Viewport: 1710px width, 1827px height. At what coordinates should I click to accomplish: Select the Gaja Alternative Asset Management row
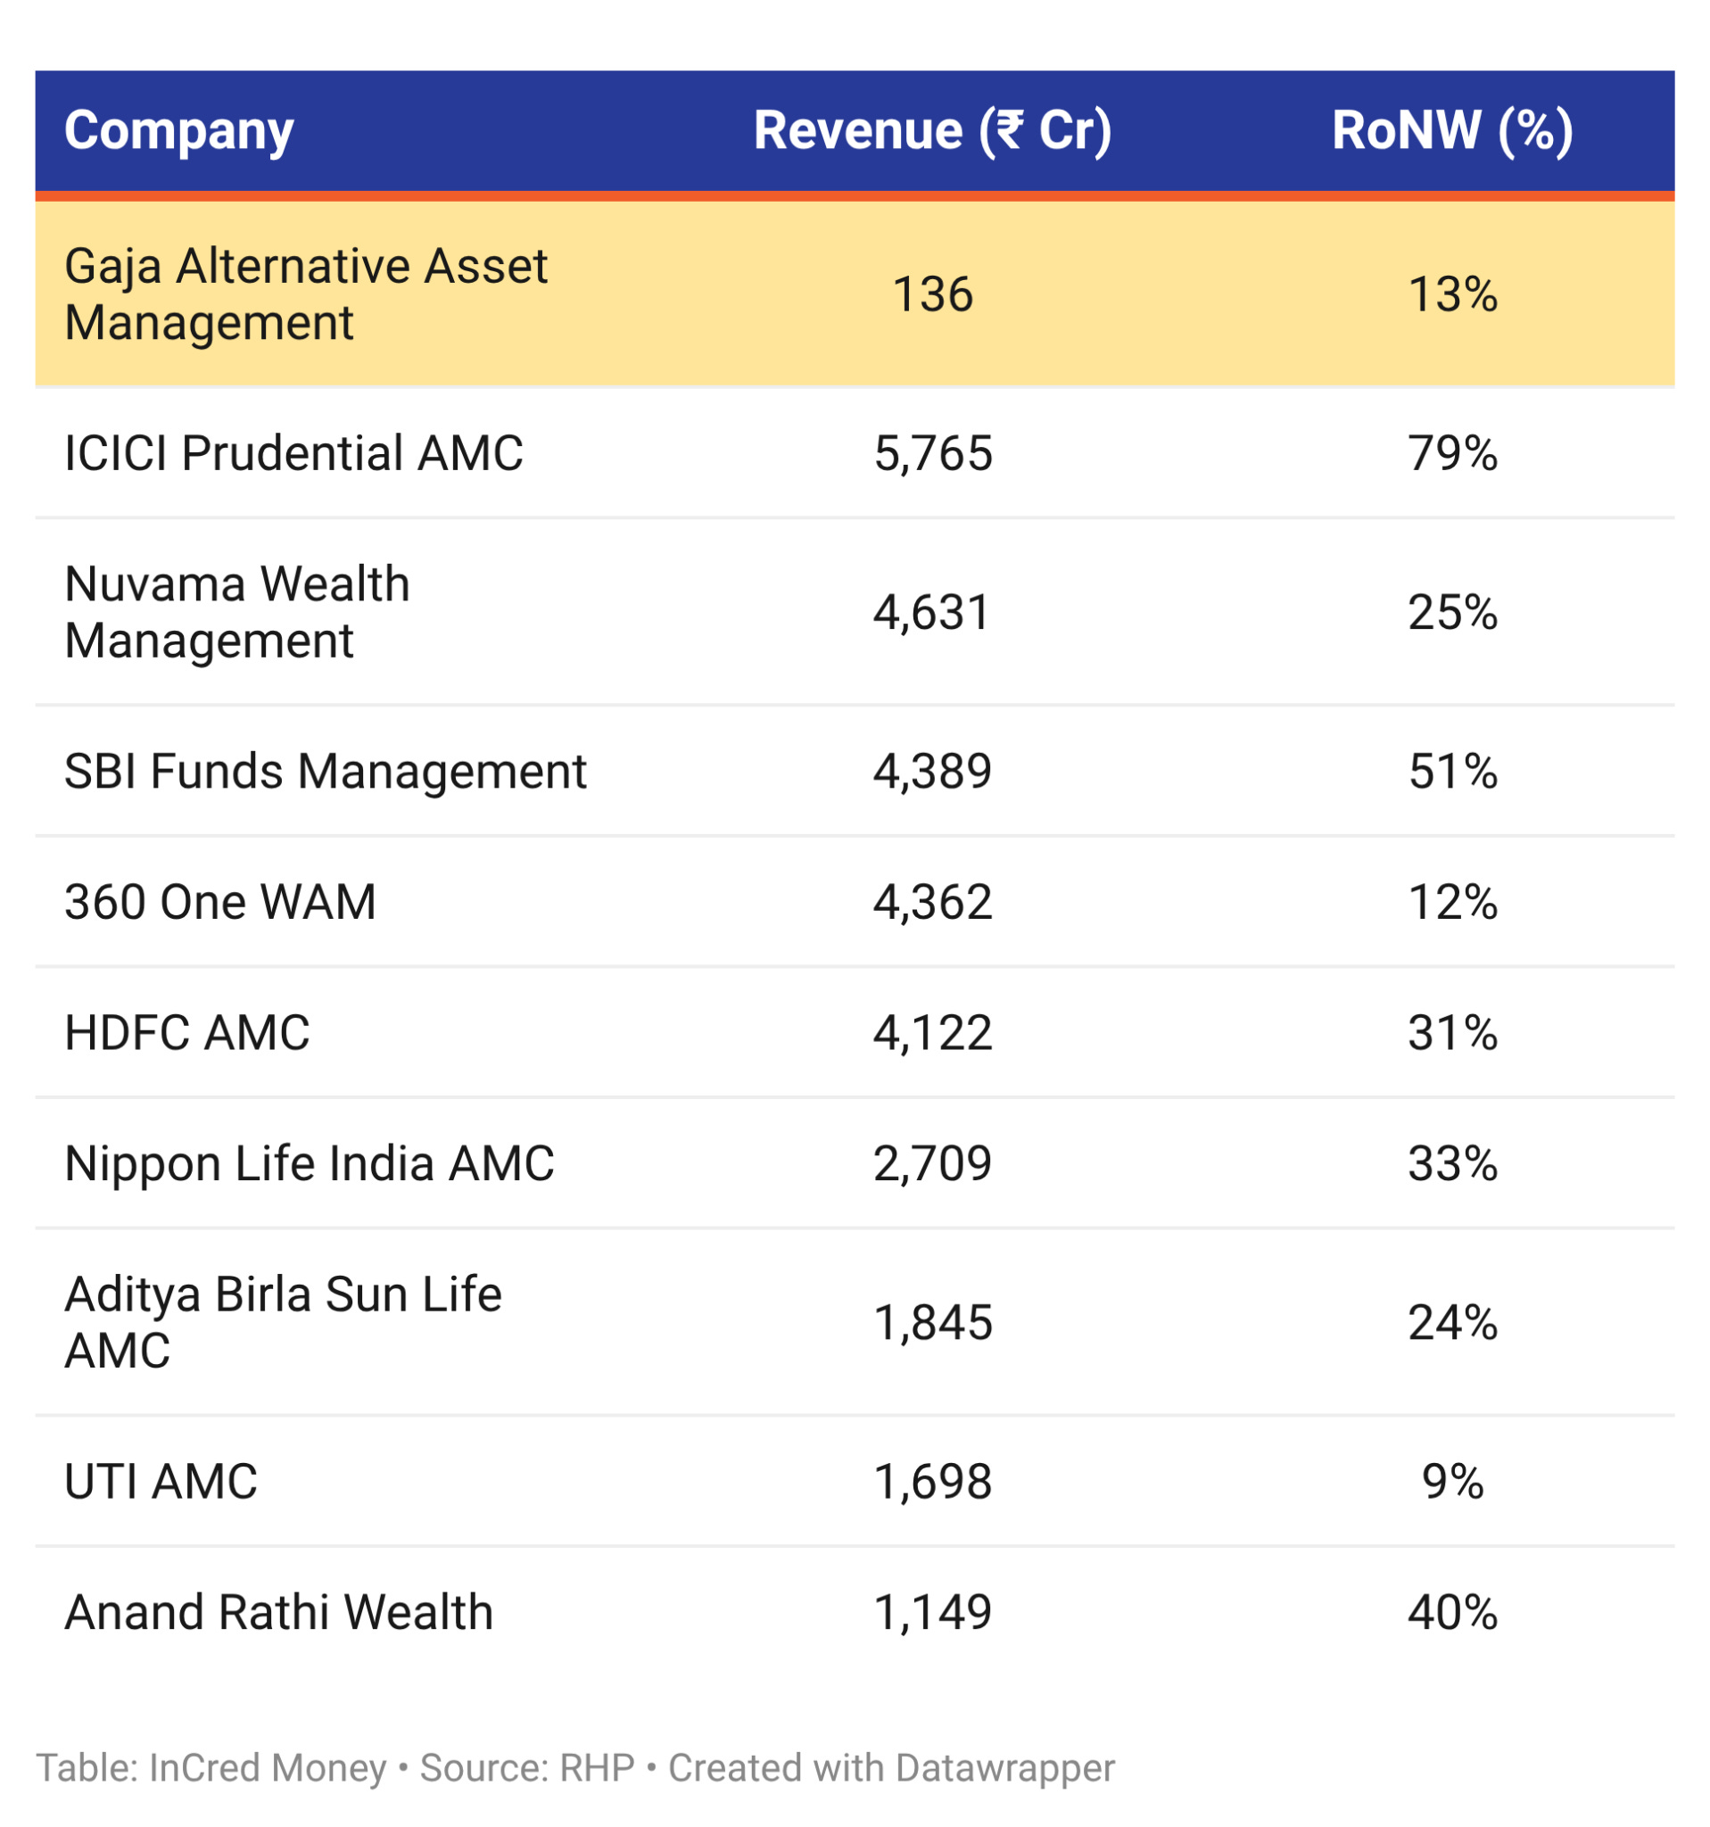pos(855,294)
